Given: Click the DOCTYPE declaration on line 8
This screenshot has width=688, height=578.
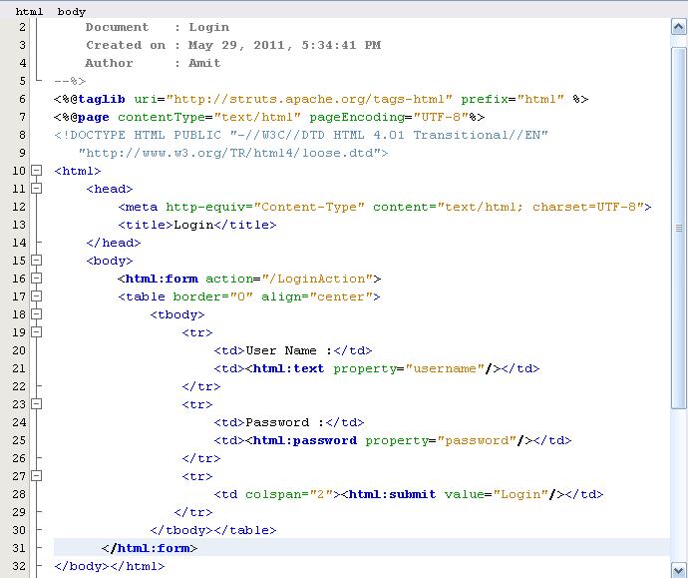Looking at the screenshot, I should click(x=301, y=135).
